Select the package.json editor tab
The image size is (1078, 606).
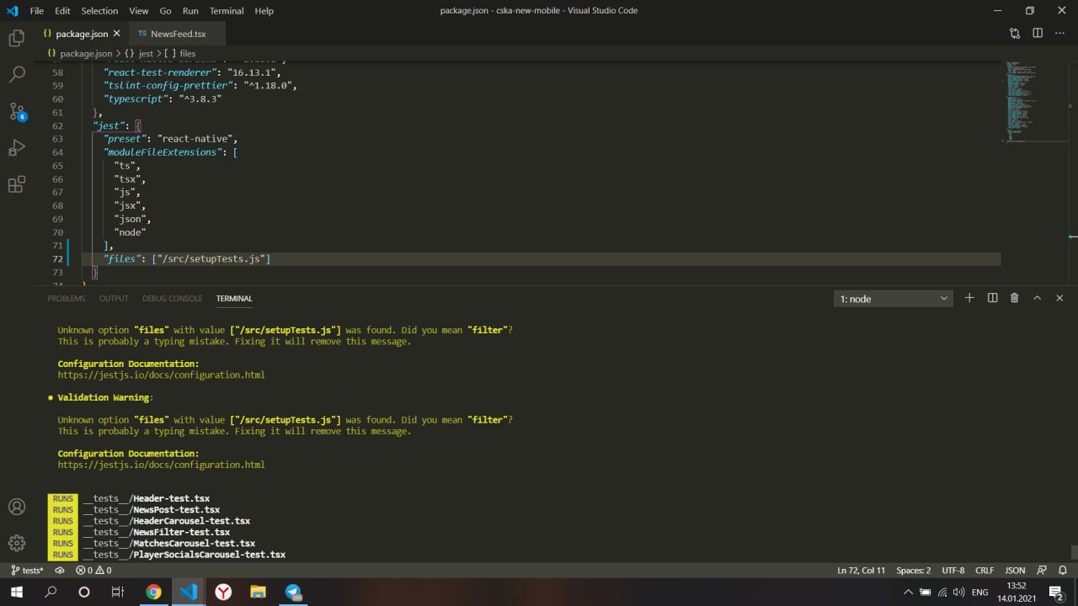[x=82, y=34]
